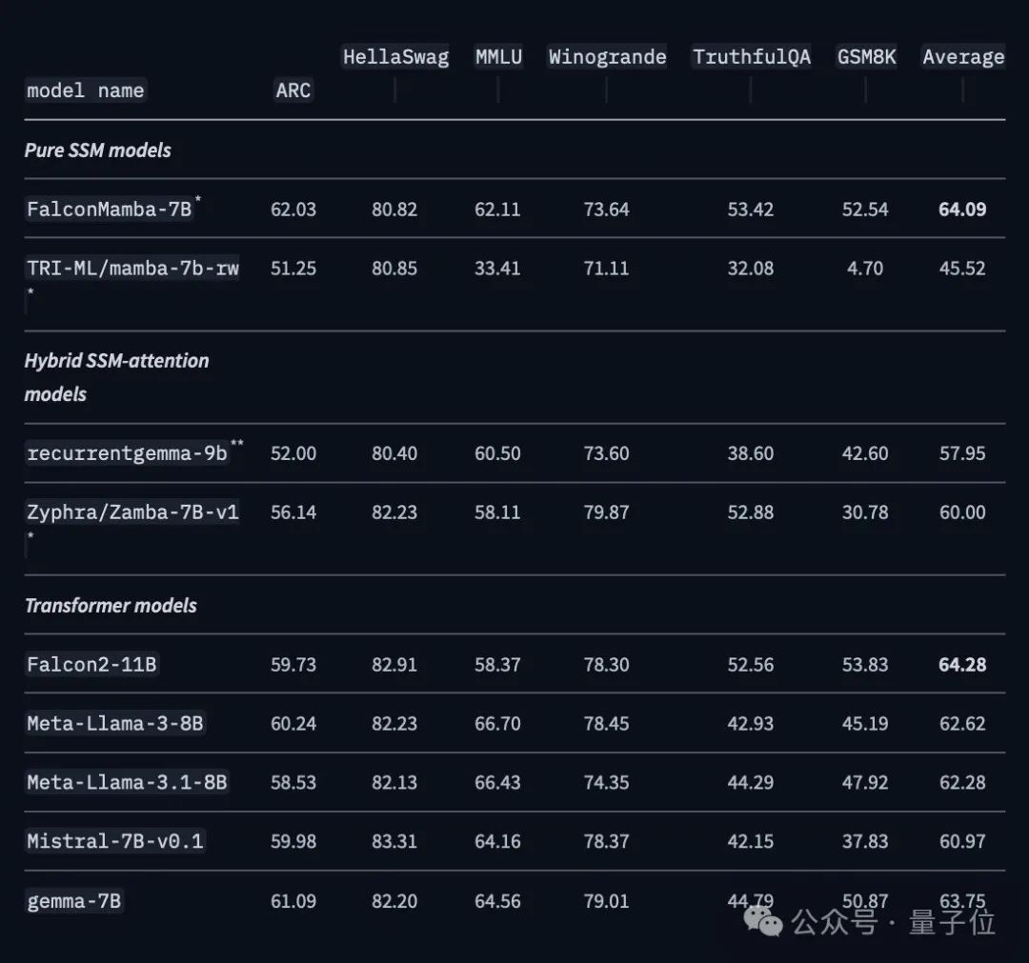
Task: Click the recurrentgemma-9b average 57.95
Action: tap(962, 453)
